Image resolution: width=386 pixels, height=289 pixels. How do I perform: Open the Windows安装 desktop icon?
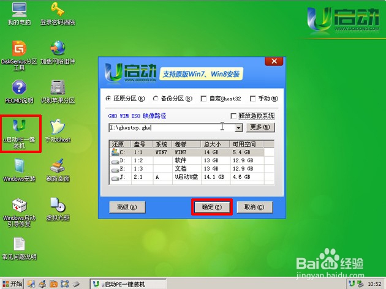coord(19,170)
